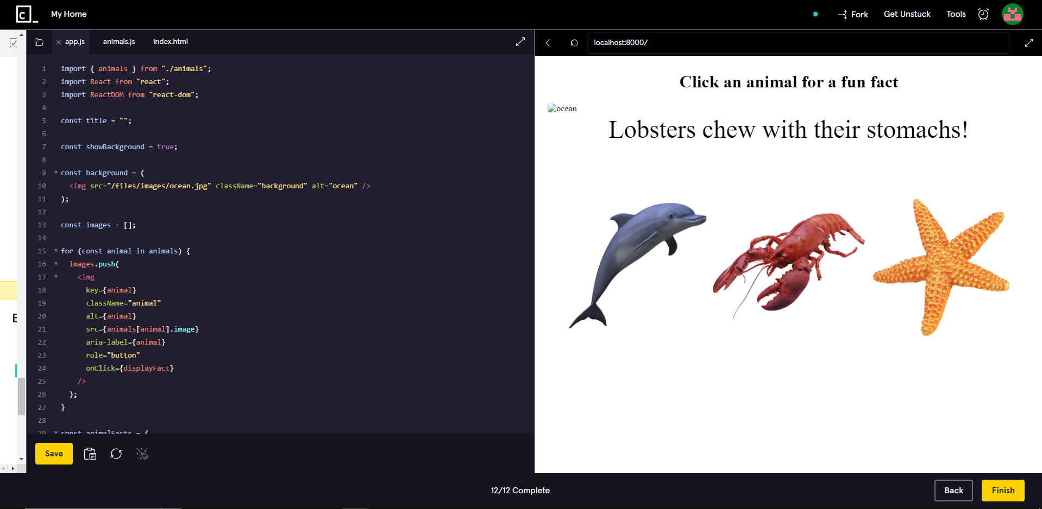This screenshot has width=1042, height=509.
Task: Collapse the img element on line 17
Action: [x=57, y=277]
